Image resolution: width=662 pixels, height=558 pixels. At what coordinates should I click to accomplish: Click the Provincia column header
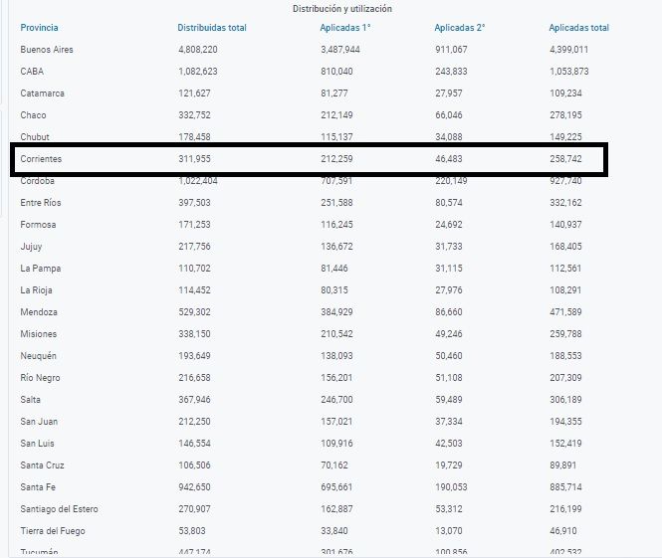pyautogui.click(x=39, y=28)
